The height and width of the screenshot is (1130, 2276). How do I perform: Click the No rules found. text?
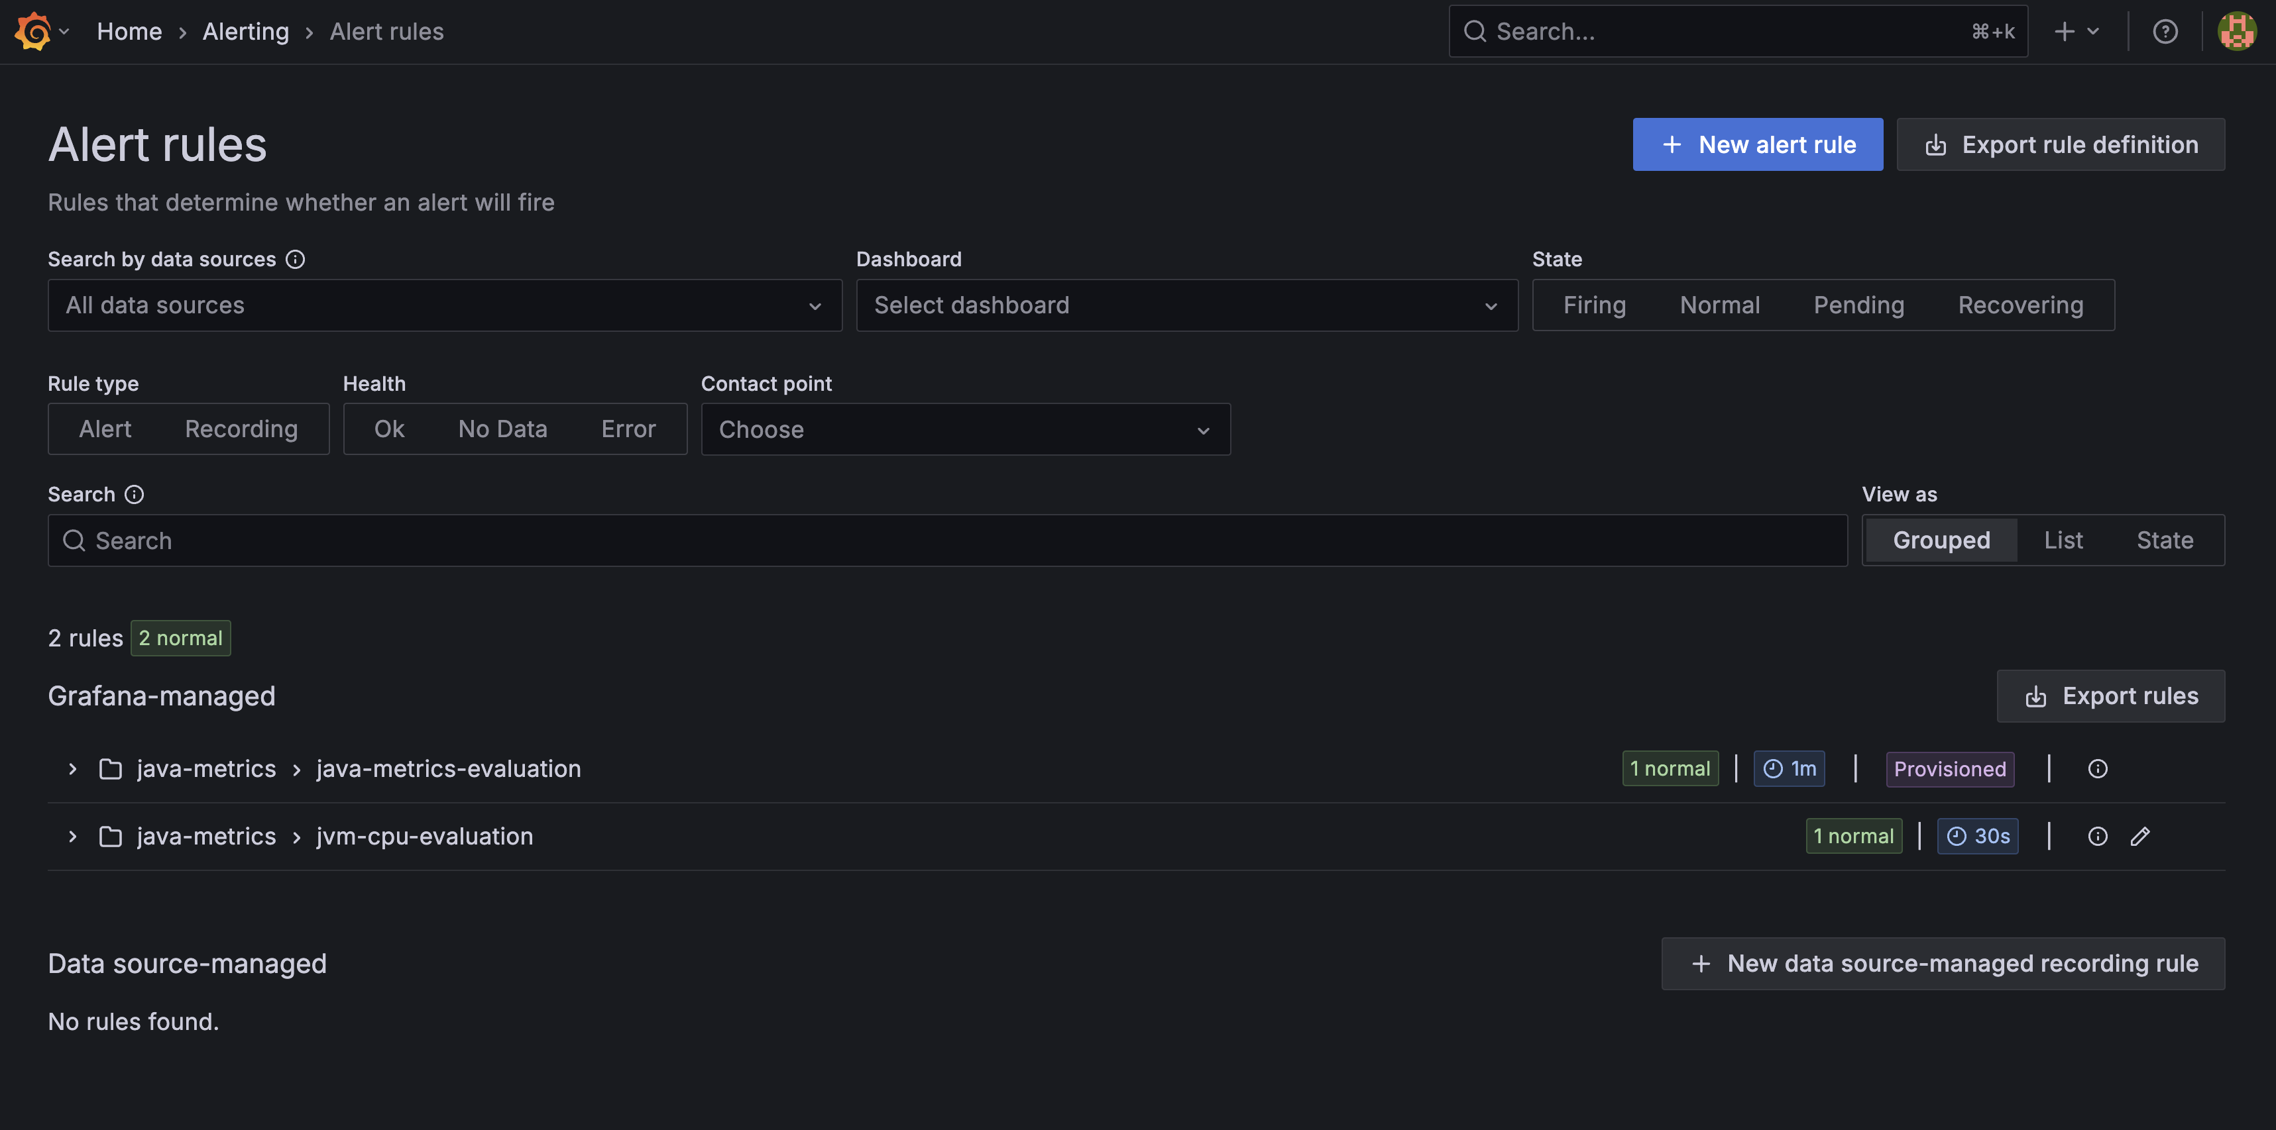pos(133,1021)
